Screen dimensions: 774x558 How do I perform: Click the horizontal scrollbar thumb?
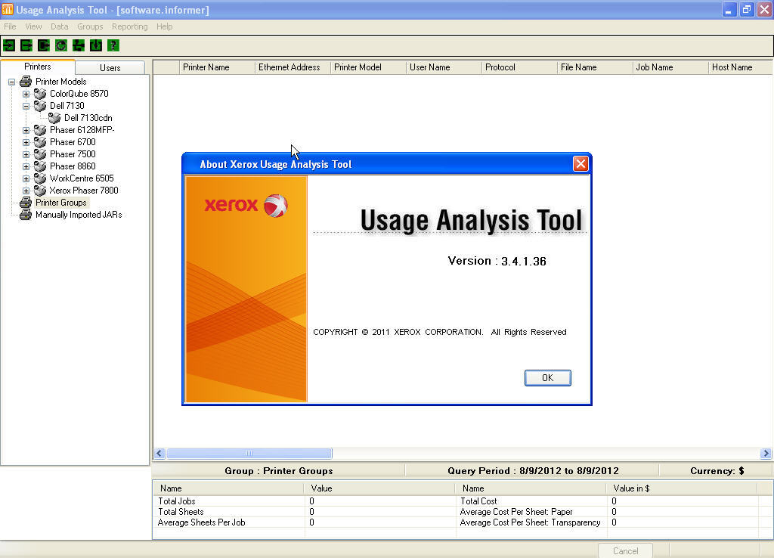point(249,454)
